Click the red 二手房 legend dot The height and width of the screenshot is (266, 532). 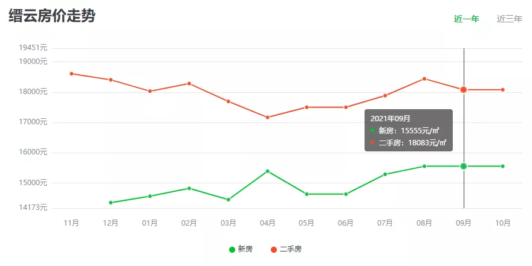pyautogui.click(x=274, y=249)
